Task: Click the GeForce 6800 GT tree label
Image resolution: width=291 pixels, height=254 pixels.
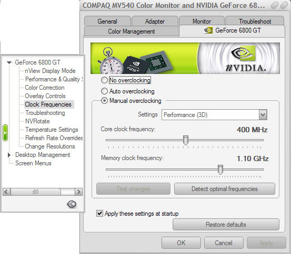Action: (x=38, y=62)
